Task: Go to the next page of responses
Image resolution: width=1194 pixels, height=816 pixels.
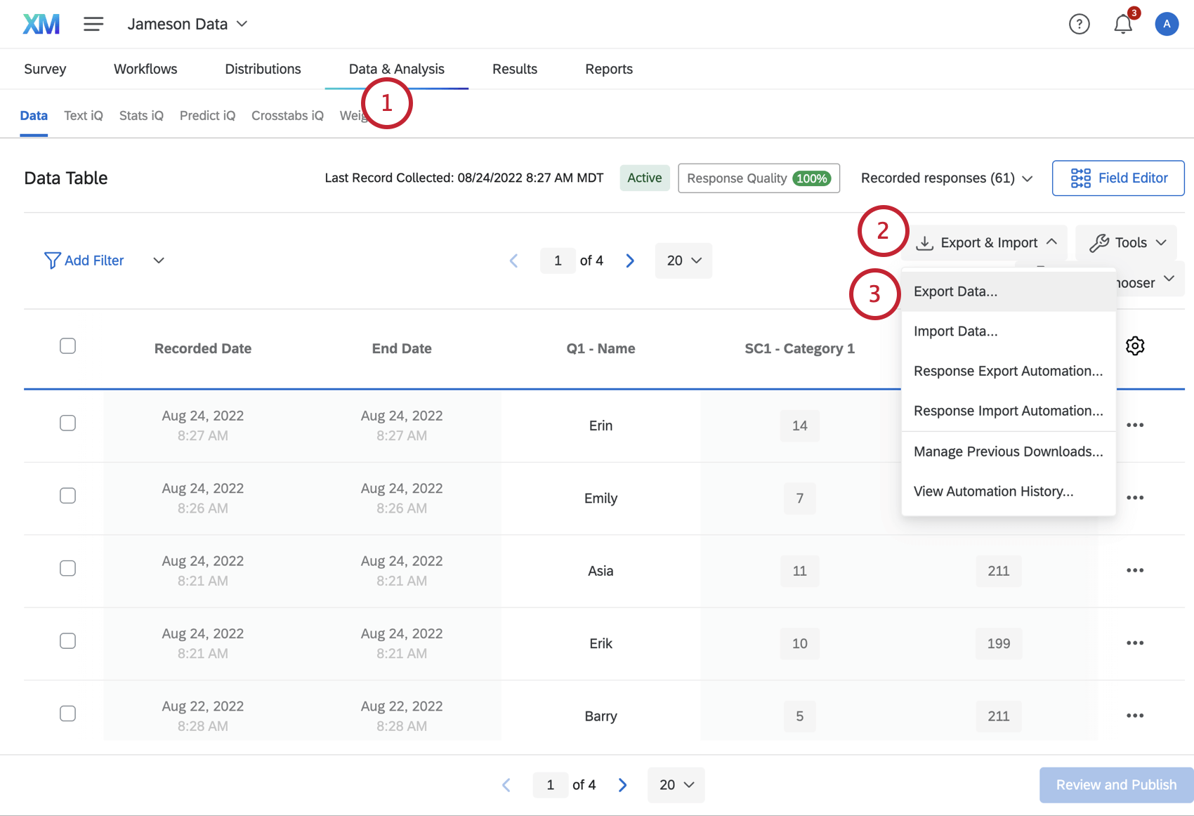Action: tap(629, 260)
